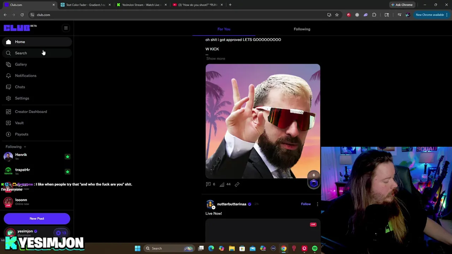
Task: Click the install app icon in address bar
Action: click(329, 15)
